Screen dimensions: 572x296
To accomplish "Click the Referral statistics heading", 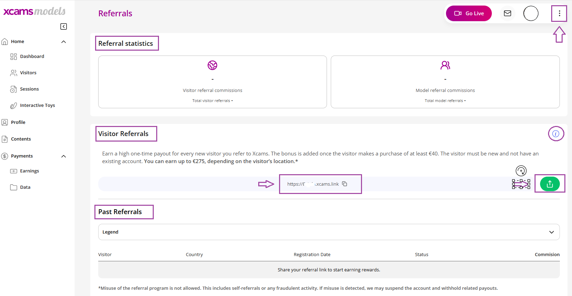I will click(125, 43).
